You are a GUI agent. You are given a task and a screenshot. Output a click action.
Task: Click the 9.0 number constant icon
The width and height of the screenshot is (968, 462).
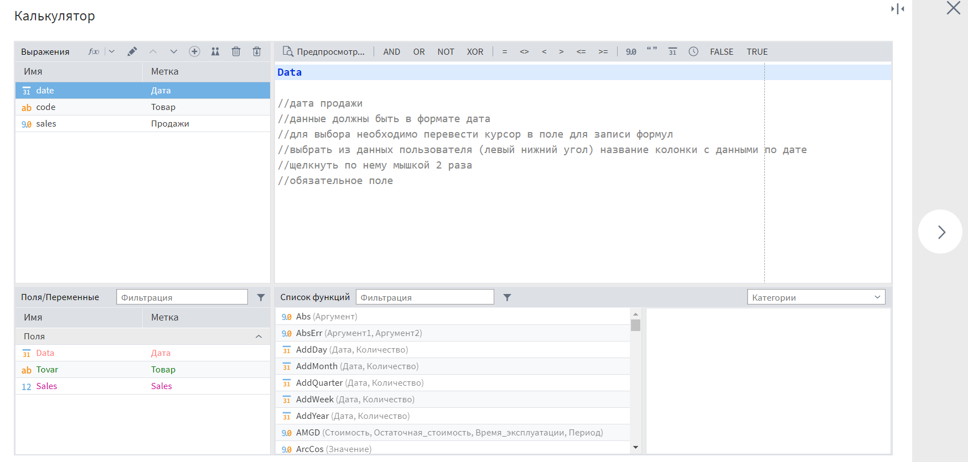(631, 51)
